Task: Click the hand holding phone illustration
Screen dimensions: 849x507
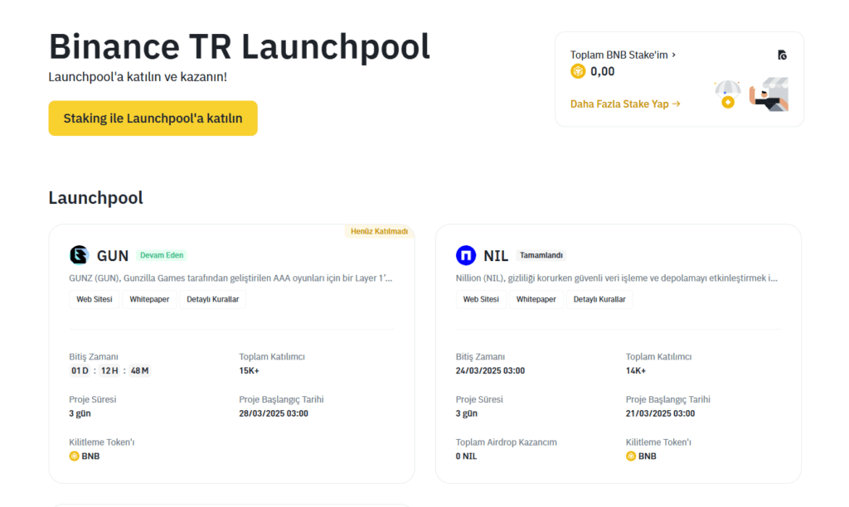Action: pyautogui.click(x=769, y=94)
